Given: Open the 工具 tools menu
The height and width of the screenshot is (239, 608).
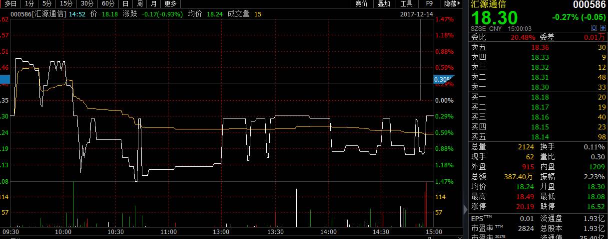Looking at the screenshot, I should click(406, 3).
